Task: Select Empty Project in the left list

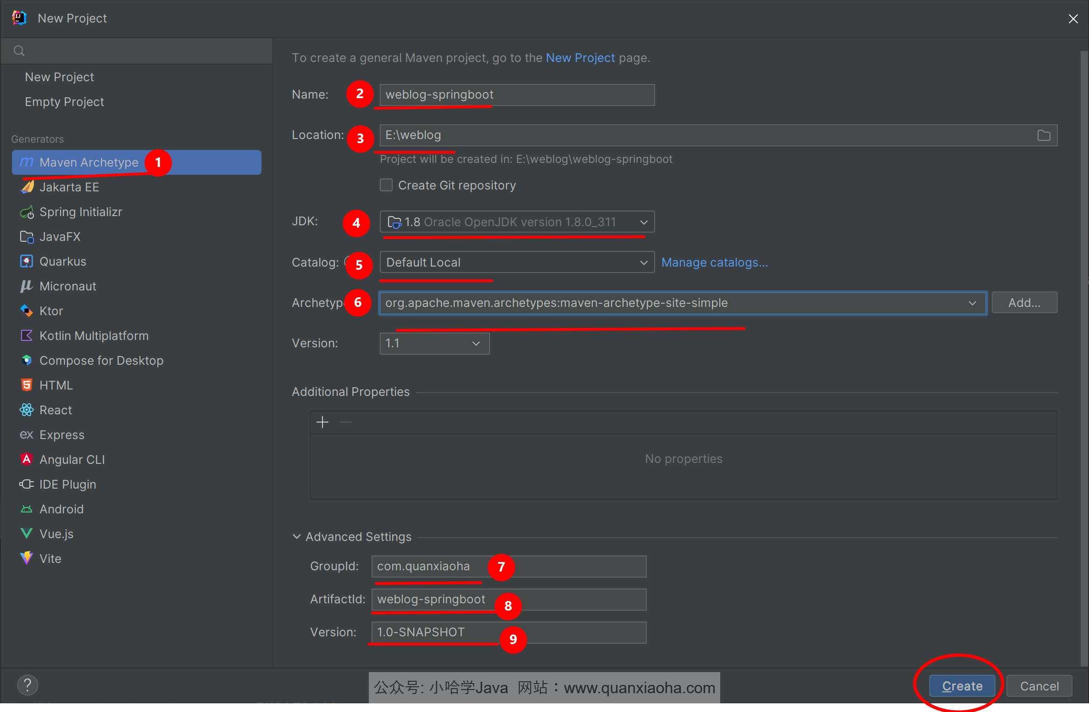Action: 65,102
